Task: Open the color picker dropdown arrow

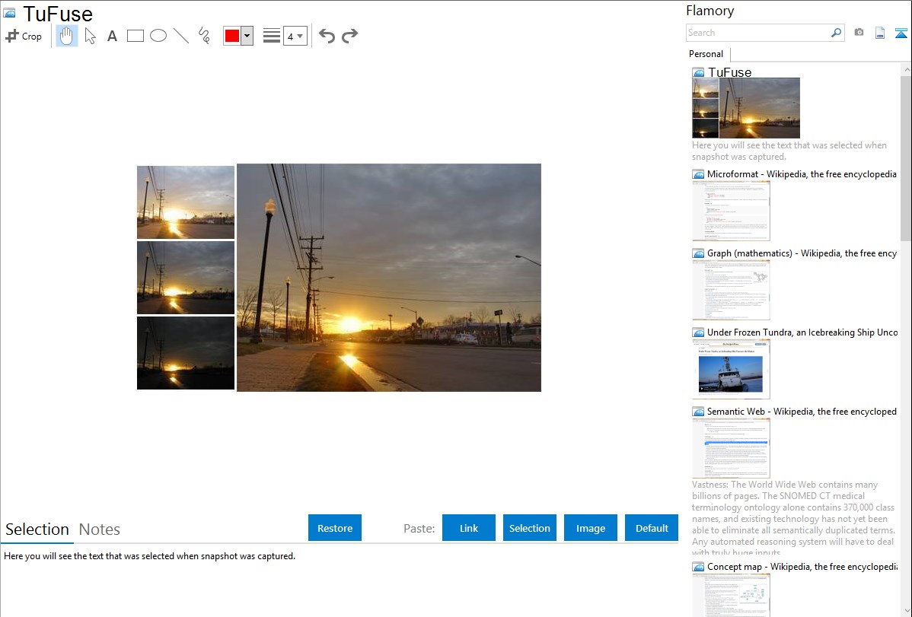Action: coord(247,36)
